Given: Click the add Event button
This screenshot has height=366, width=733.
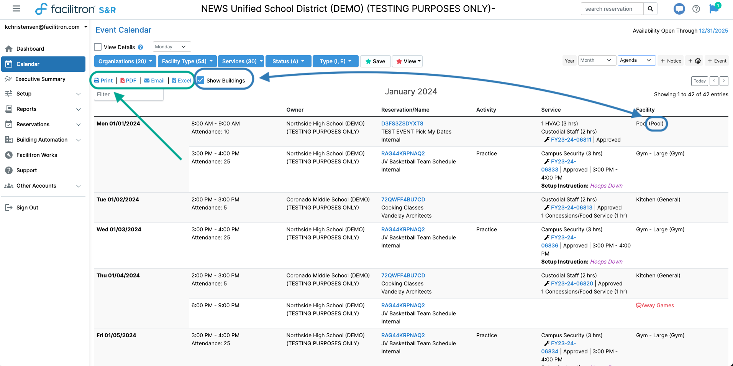Looking at the screenshot, I should 717,61.
